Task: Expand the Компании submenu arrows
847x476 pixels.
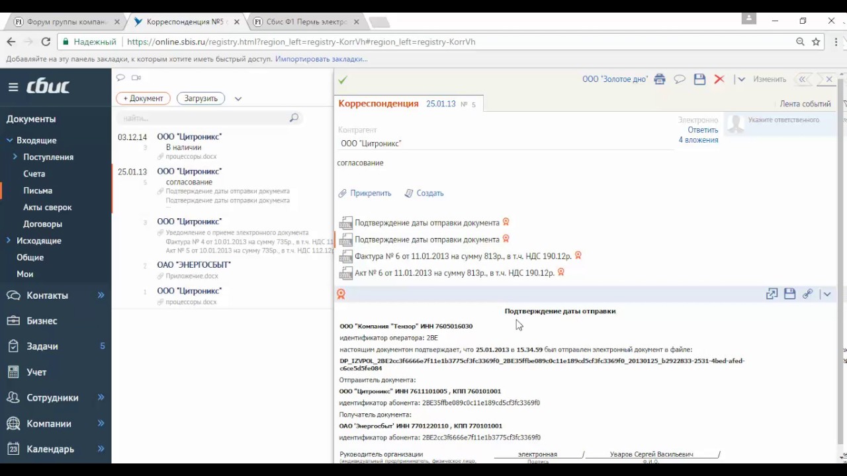Action: tap(101, 422)
